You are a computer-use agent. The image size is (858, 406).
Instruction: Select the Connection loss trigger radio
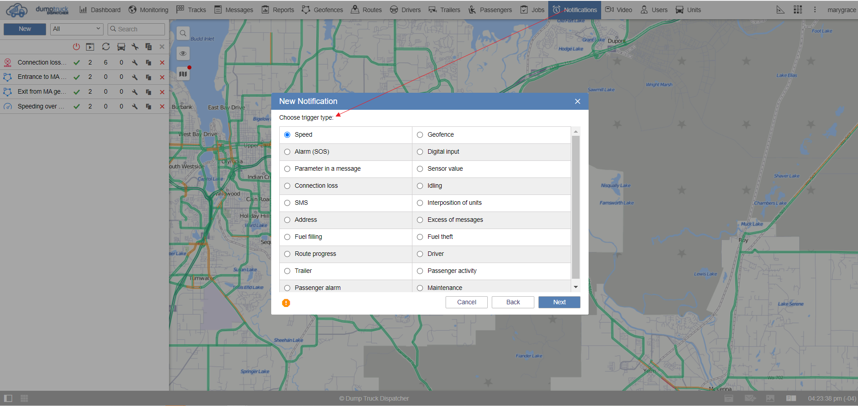[287, 186]
